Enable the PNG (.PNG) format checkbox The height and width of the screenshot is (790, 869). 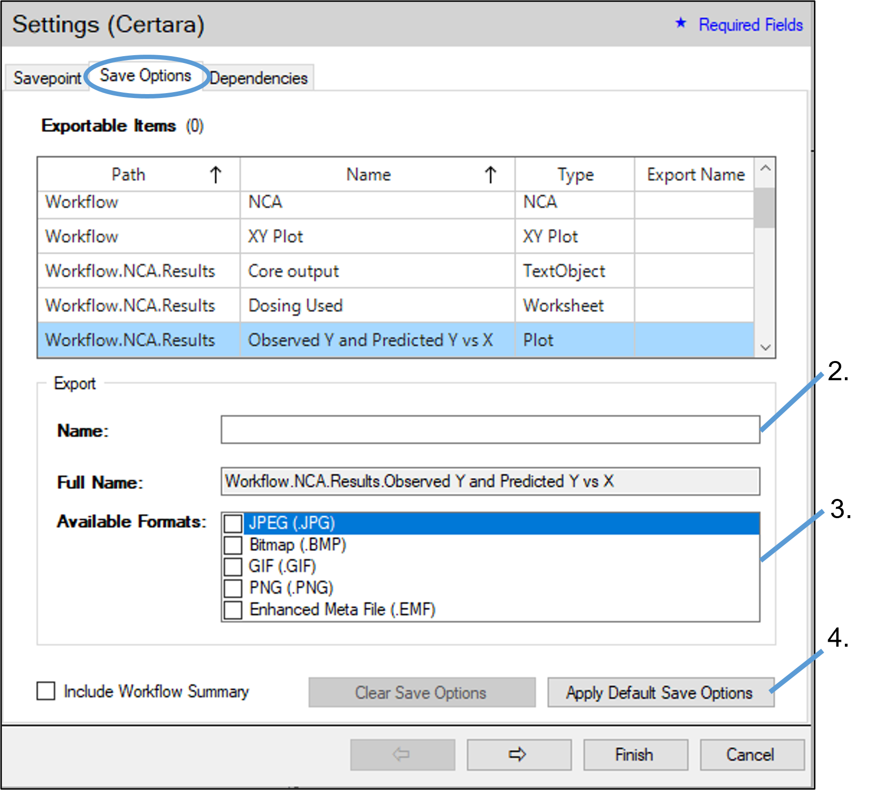233,588
